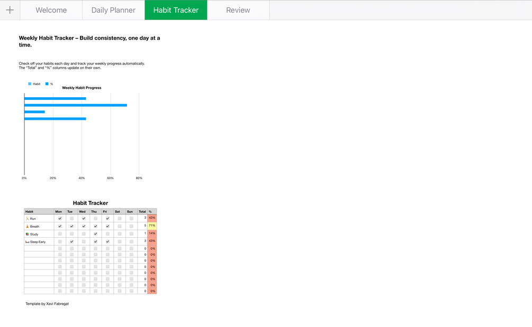This screenshot has width=532, height=327.
Task: Click the runner emoji in Run row
Action: [28, 219]
